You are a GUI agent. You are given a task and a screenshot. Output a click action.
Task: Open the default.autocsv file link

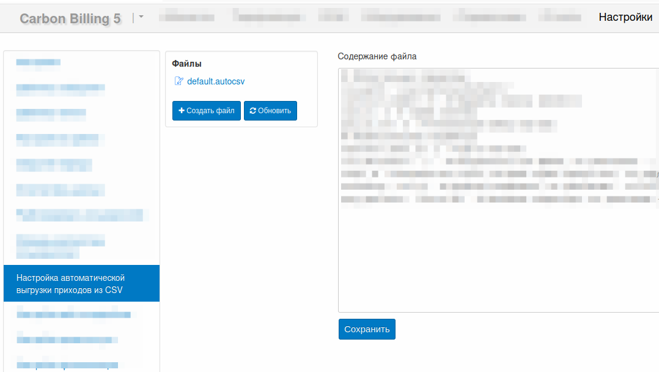pyautogui.click(x=215, y=81)
